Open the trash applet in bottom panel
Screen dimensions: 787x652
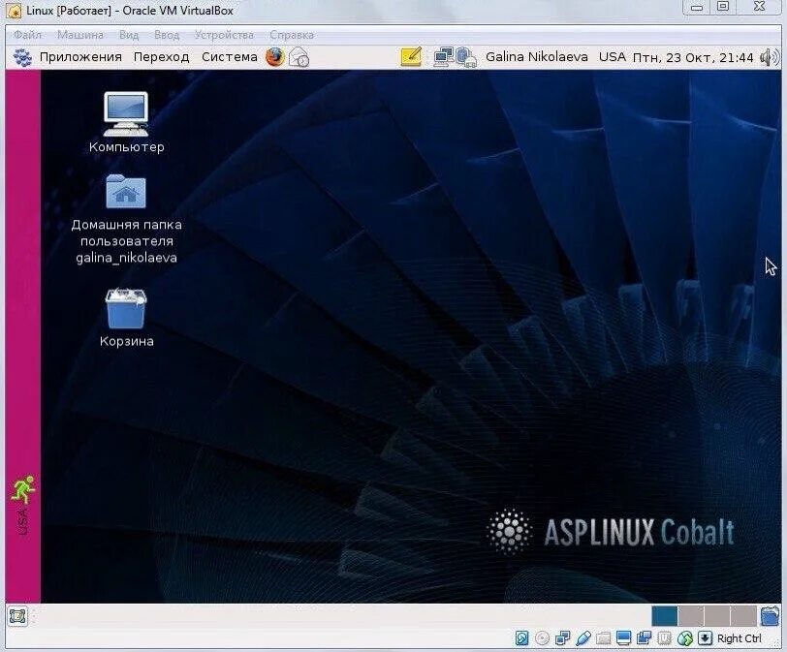tap(770, 616)
